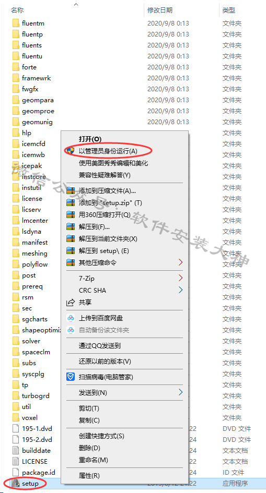Image resolution: width=266 pixels, height=493 pixels.
Task: Click the LICENSE text document icon
Action: 16,462
